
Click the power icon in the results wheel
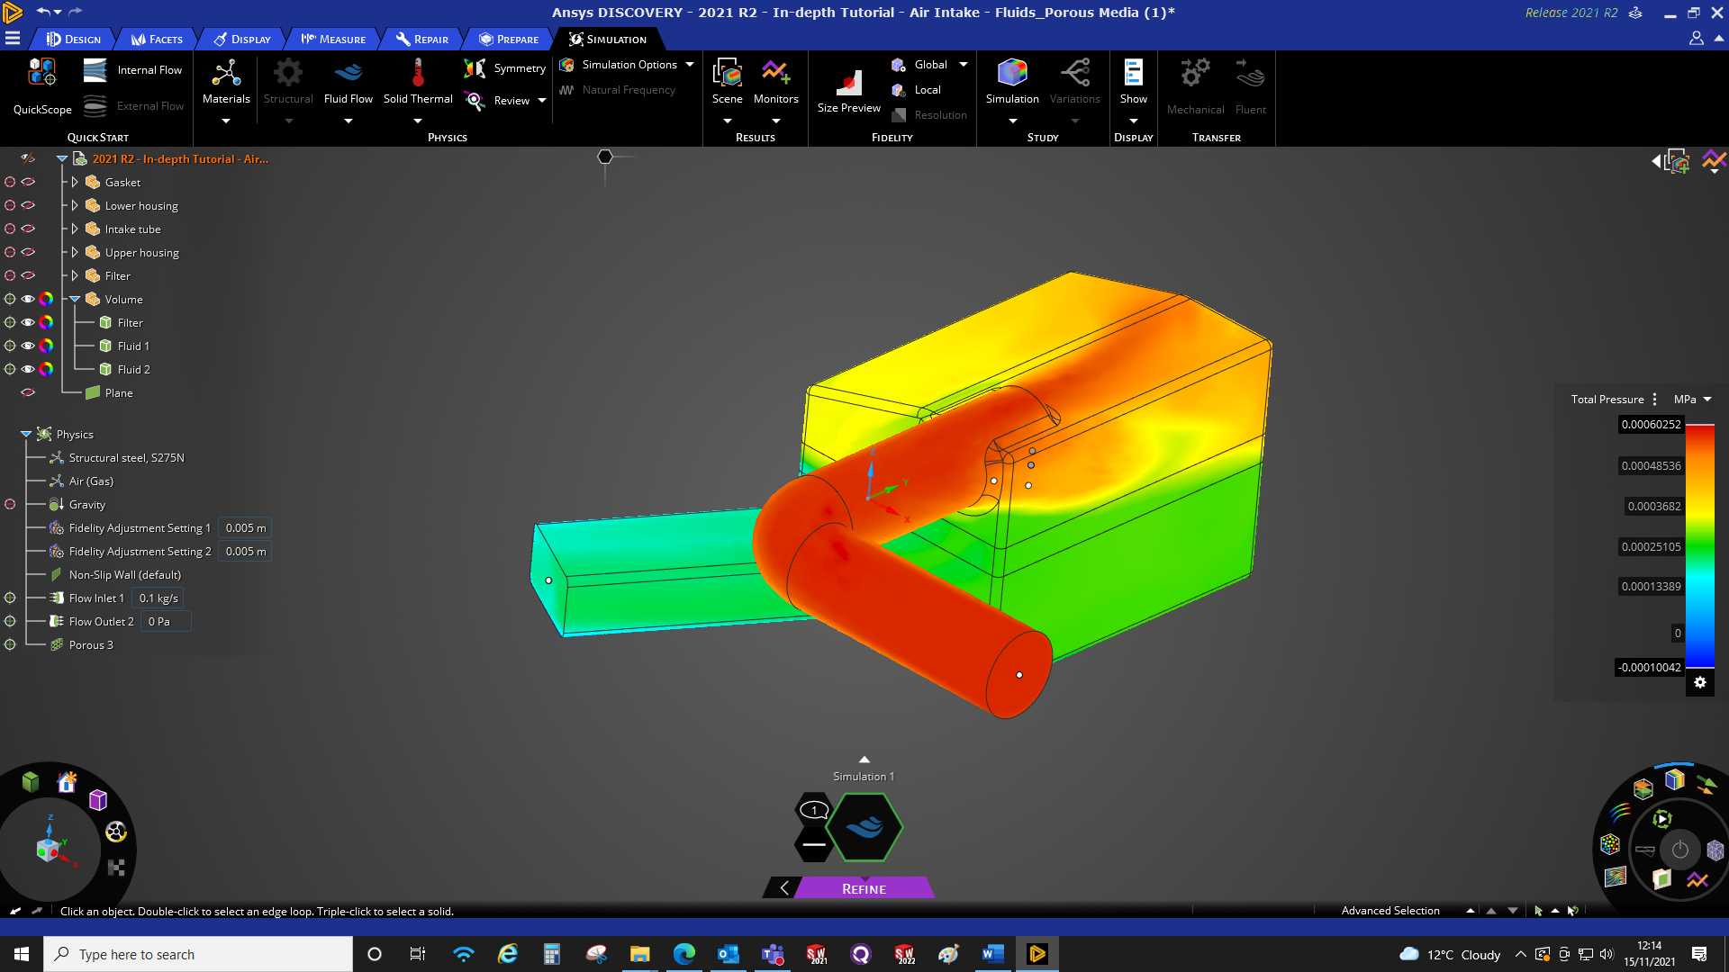click(x=1680, y=850)
